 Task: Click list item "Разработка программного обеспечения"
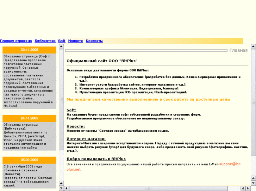click(160, 79)
